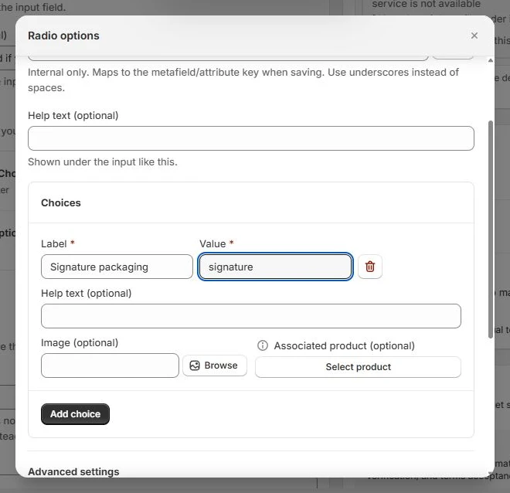Image resolution: width=510 pixels, height=493 pixels.
Task: Delete the Signature packaging choice via trash icon
Action: tap(370, 267)
